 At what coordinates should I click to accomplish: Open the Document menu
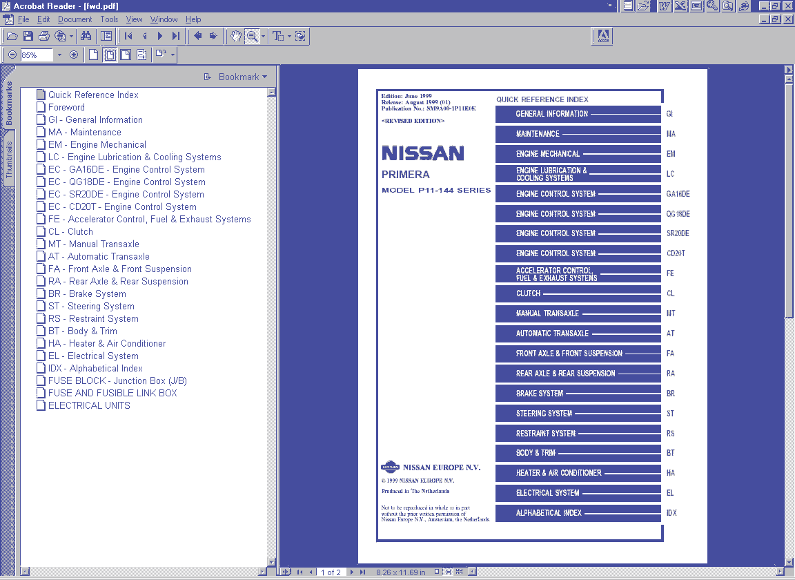point(75,19)
